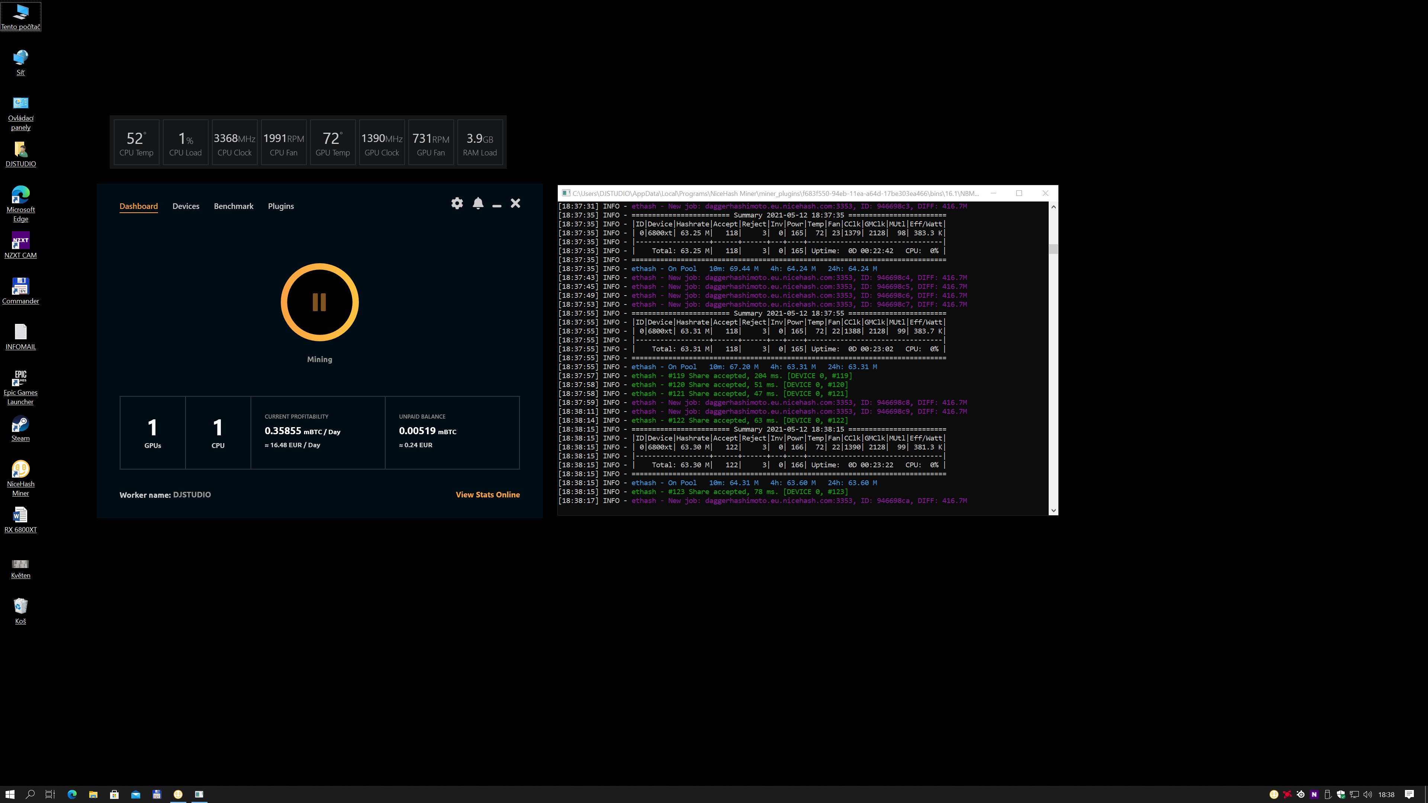
Task: Open Task View from the taskbar
Action: (x=50, y=794)
